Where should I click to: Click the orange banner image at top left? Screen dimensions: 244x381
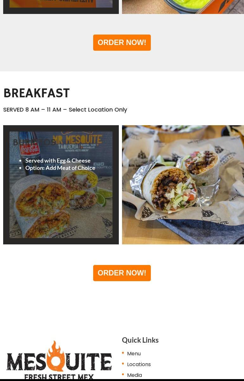click(61, 3)
